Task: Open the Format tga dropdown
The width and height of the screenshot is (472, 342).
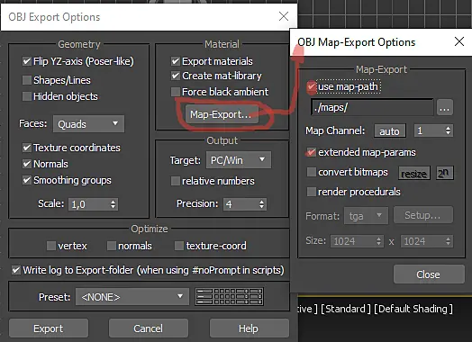Action: click(x=366, y=215)
